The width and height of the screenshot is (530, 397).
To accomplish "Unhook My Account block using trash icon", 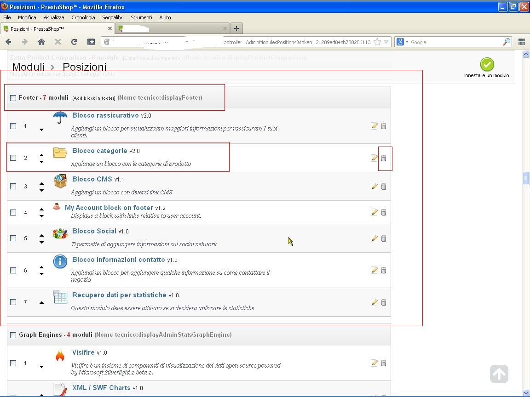I will [x=384, y=212].
